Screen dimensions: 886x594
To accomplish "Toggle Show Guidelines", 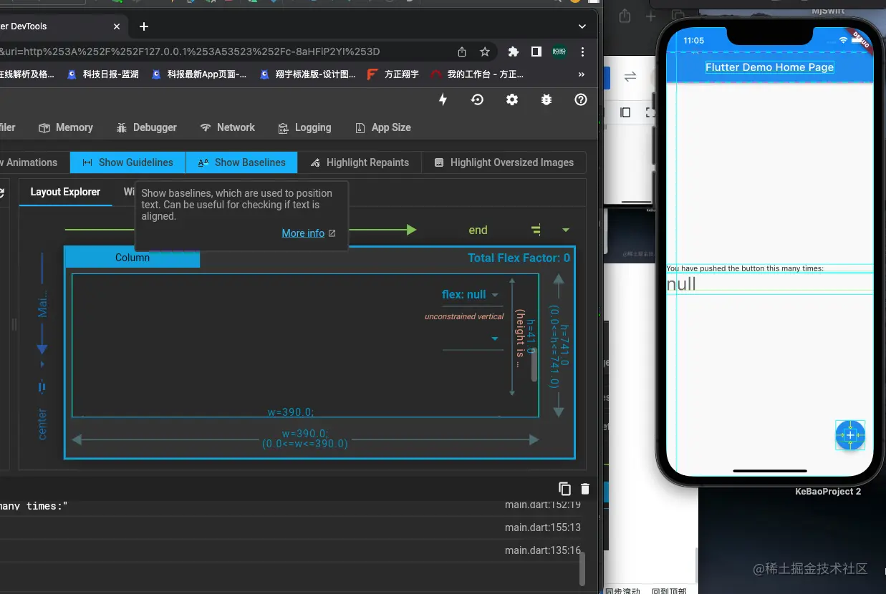I will pos(127,162).
